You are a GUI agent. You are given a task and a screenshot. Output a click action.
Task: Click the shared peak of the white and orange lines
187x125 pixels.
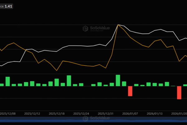(x=118, y=25)
